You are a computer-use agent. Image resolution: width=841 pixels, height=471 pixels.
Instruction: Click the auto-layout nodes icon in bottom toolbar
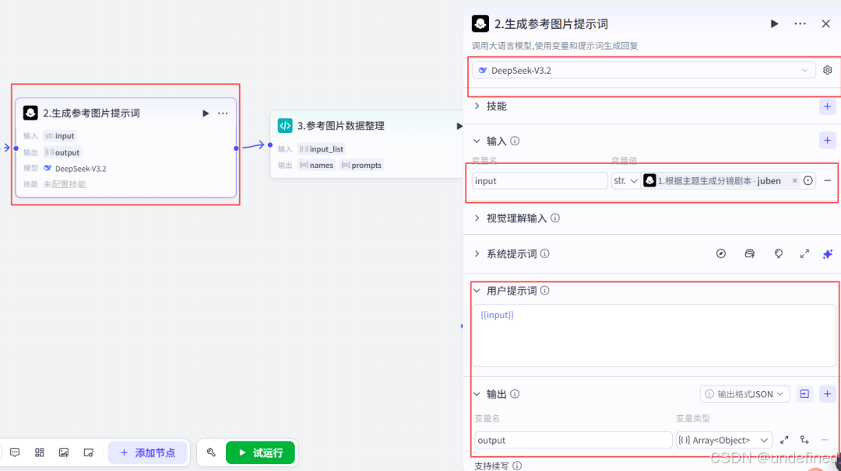coord(39,452)
